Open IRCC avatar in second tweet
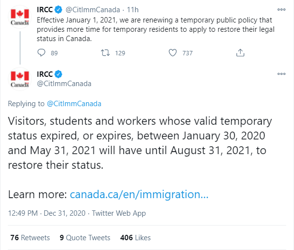 coord(20,79)
